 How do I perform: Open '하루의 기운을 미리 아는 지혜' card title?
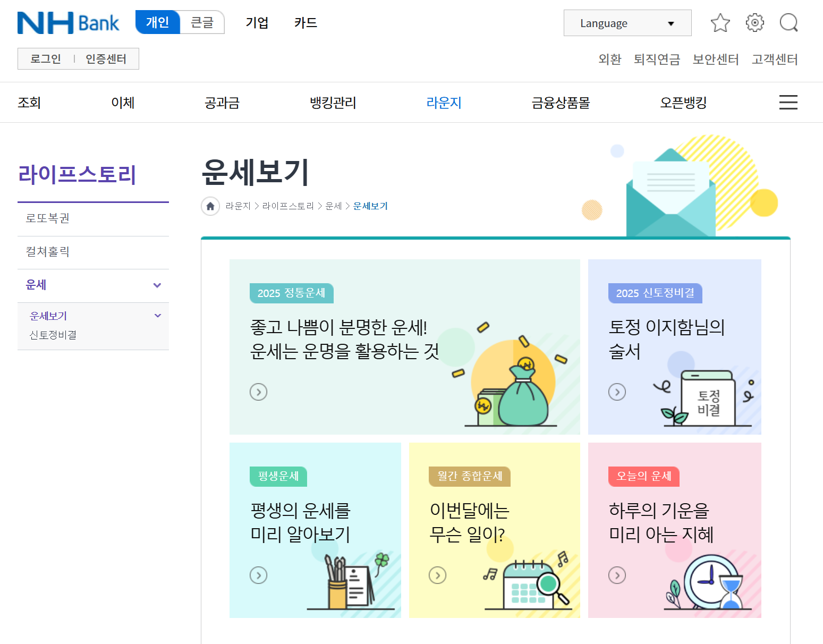661,522
